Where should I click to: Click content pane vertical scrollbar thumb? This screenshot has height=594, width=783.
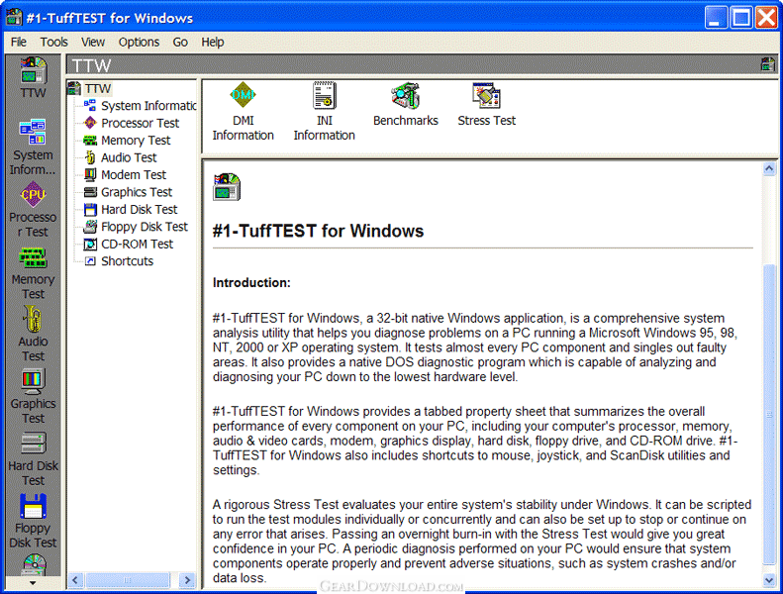pos(769,415)
